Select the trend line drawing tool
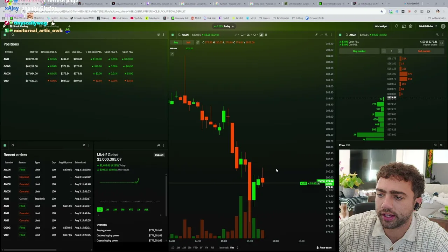 pyautogui.click(x=236, y=35)
